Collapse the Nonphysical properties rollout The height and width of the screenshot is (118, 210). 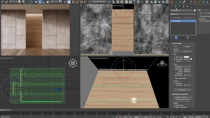[x=180, y=94]
